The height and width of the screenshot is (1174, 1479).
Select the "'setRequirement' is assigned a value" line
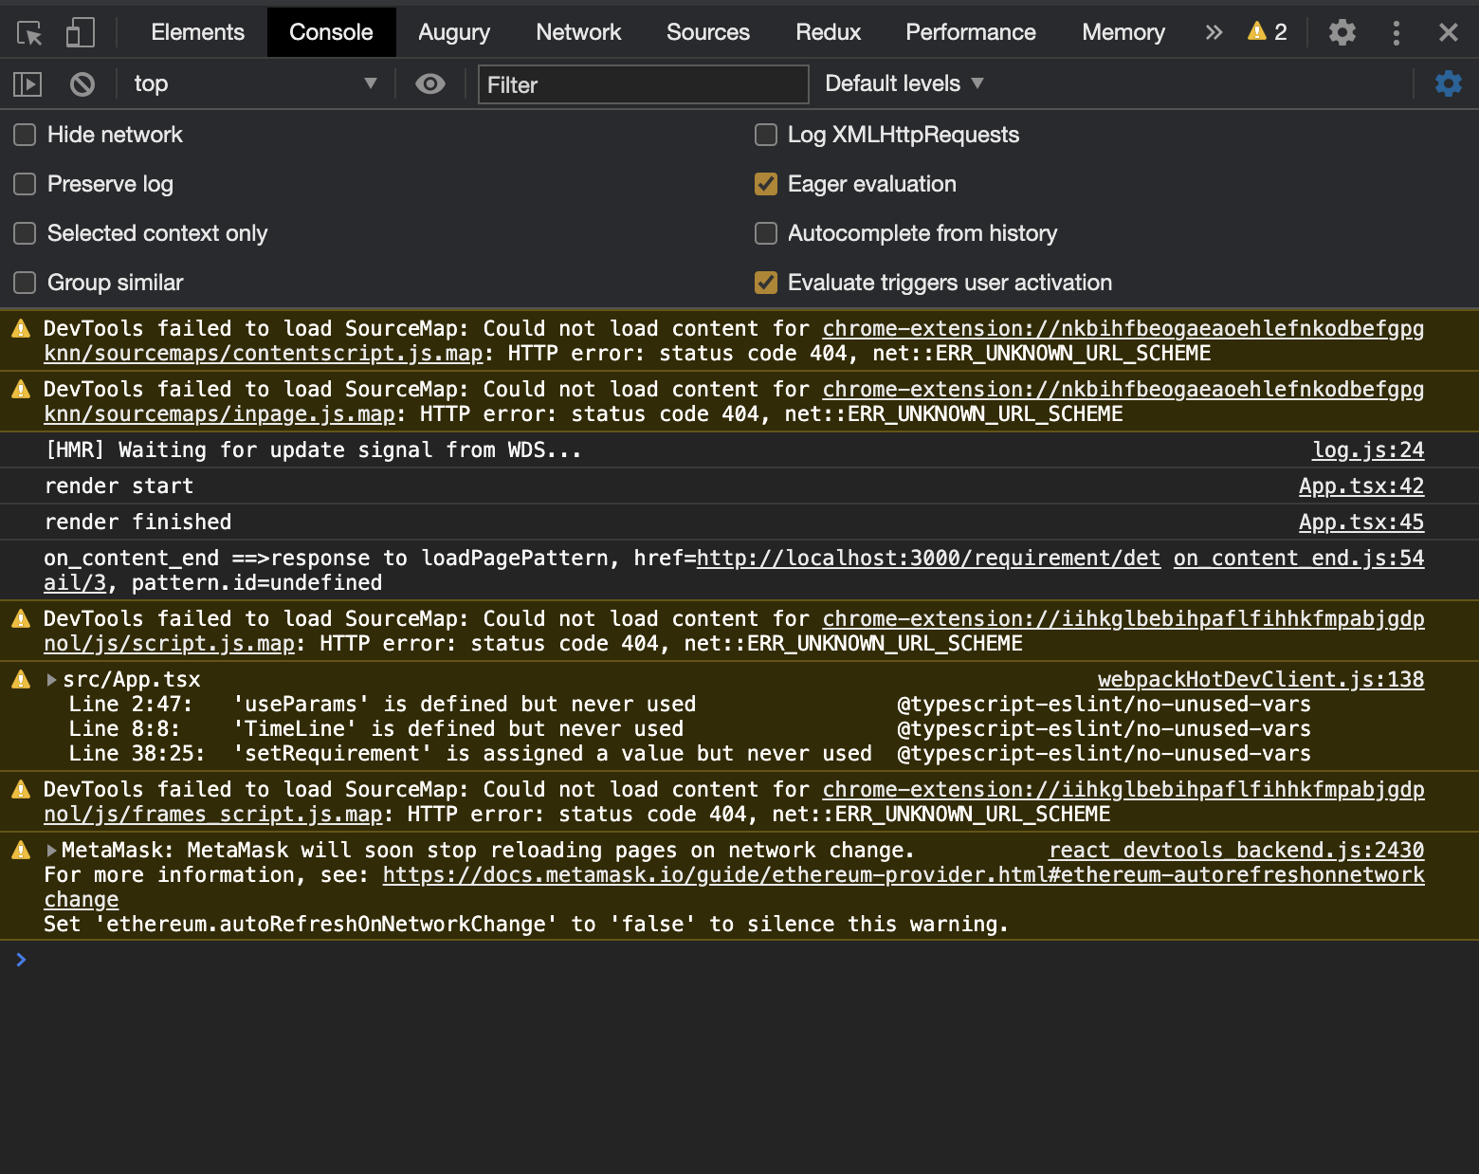coord(689,754)
